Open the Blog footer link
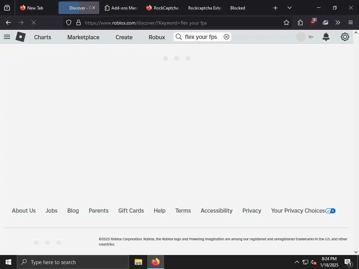The width and height of the screenshot is (359, 269). coord(73,211)
